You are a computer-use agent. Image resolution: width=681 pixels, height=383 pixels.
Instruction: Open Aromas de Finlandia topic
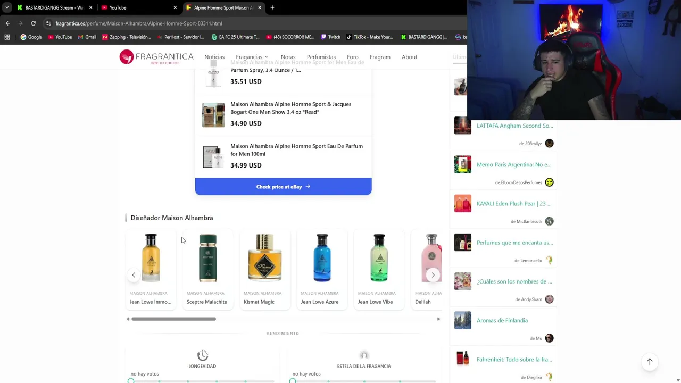(x=502, y=320)
